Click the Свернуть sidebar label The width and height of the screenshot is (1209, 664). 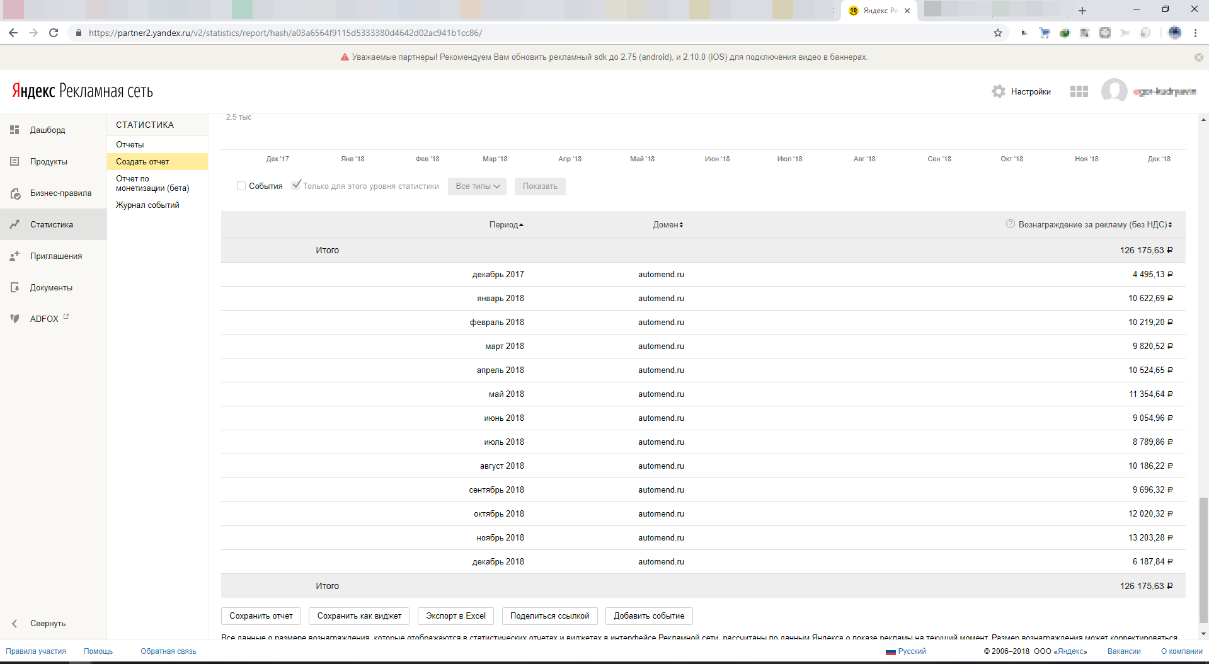[x=48, y=623]
